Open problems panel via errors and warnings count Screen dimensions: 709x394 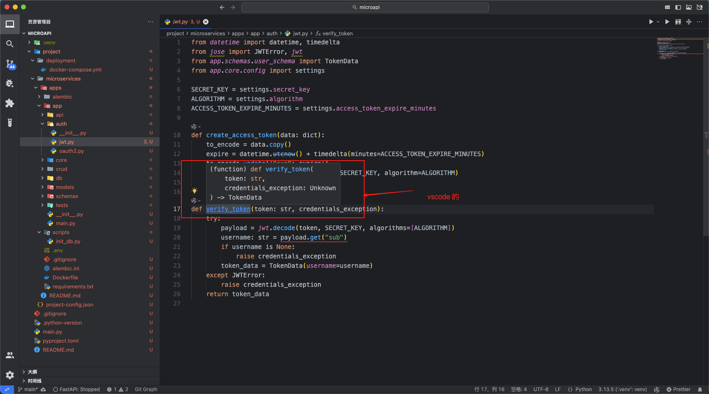click(118, 389)
